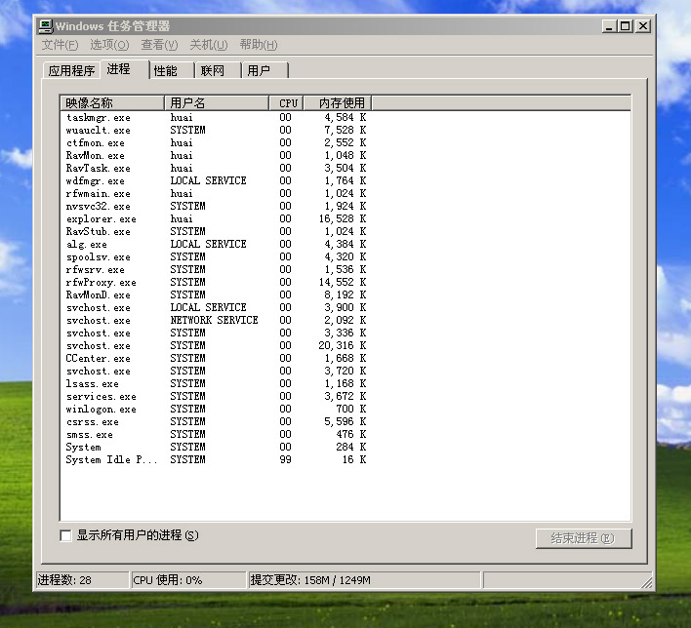Select svchost.exe using 3,336 K memory

coord(216,334)
